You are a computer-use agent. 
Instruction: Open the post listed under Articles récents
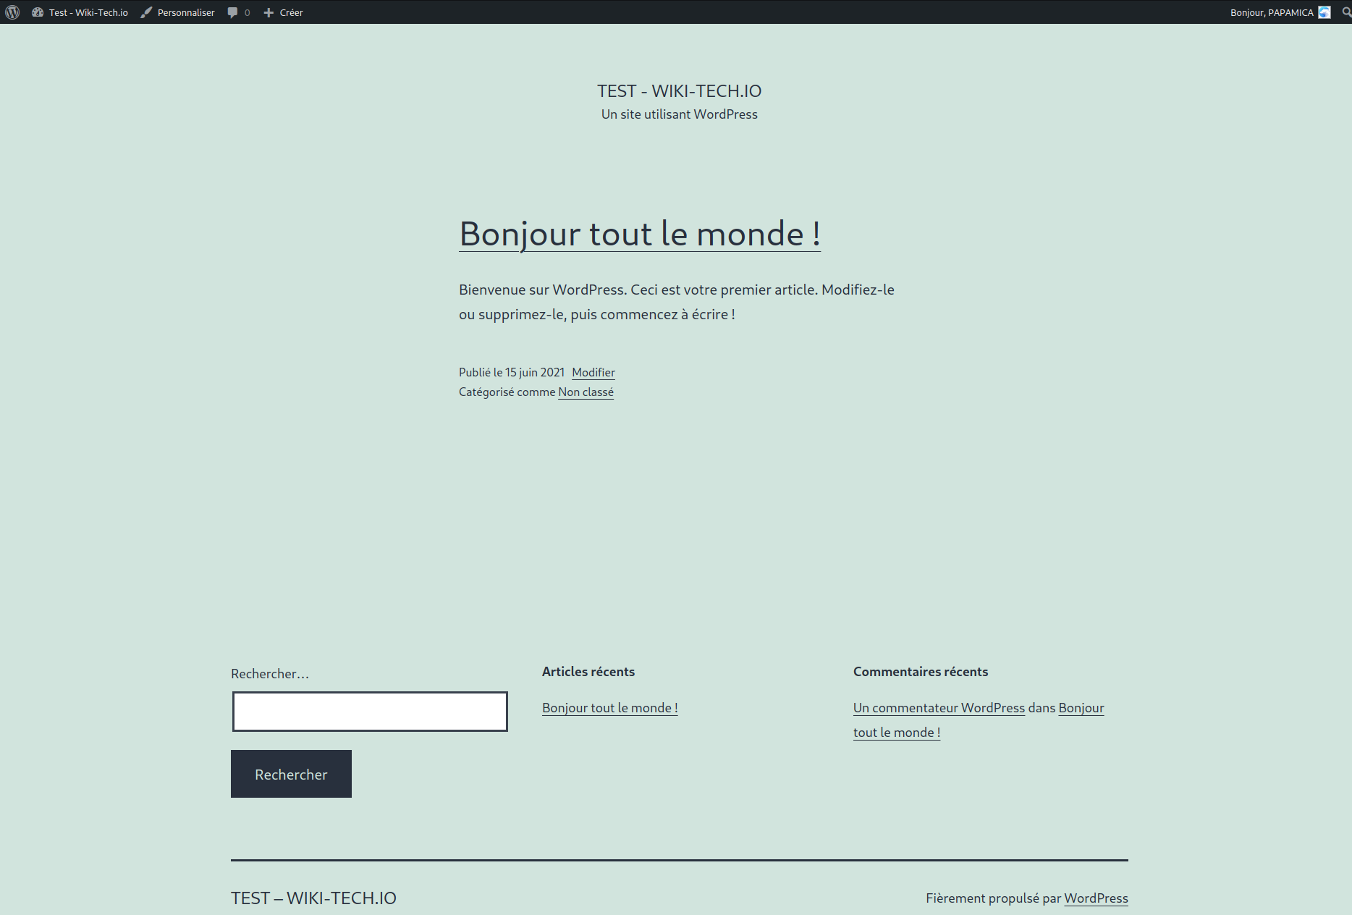(609, 708)
